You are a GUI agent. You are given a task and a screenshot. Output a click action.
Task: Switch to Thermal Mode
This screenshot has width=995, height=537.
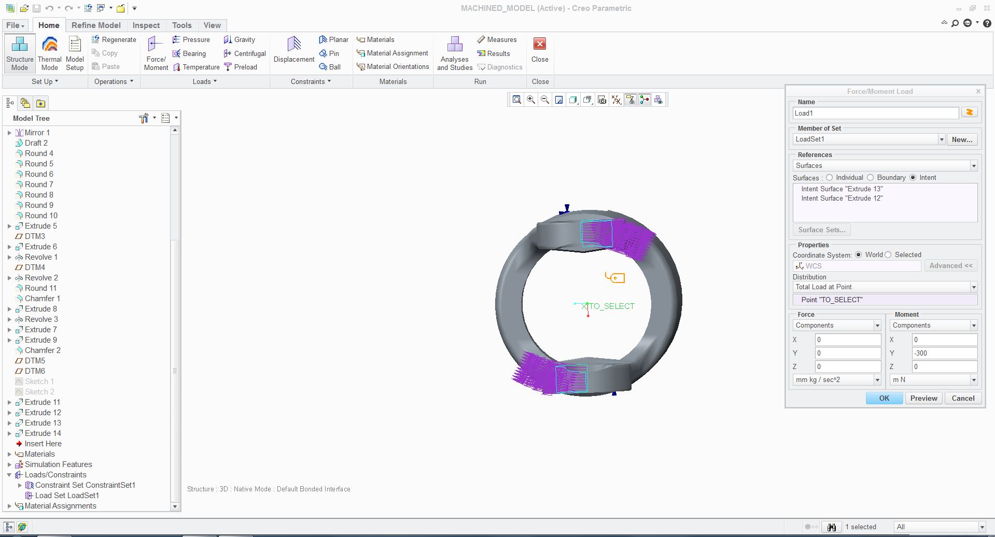coord(50,53)
